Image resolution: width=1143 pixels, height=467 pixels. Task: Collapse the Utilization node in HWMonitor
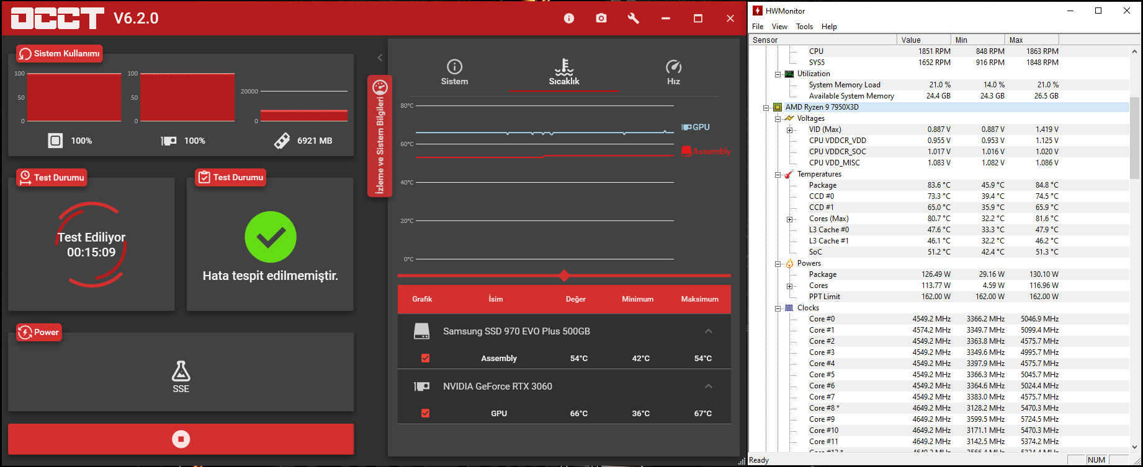point(778,74)
